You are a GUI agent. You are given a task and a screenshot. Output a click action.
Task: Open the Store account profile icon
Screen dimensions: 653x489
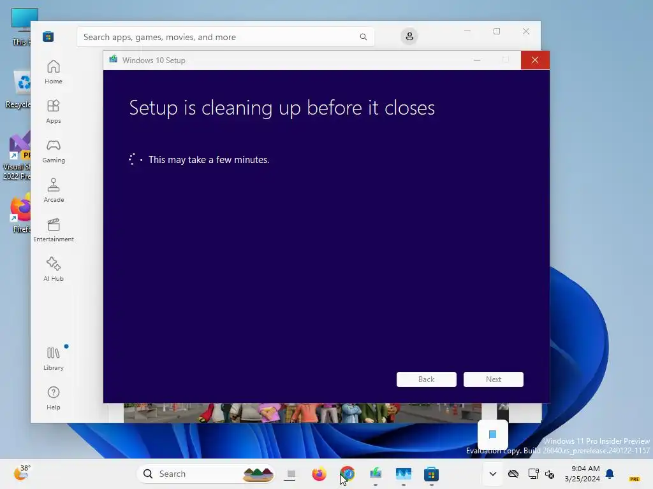(409, 36)
